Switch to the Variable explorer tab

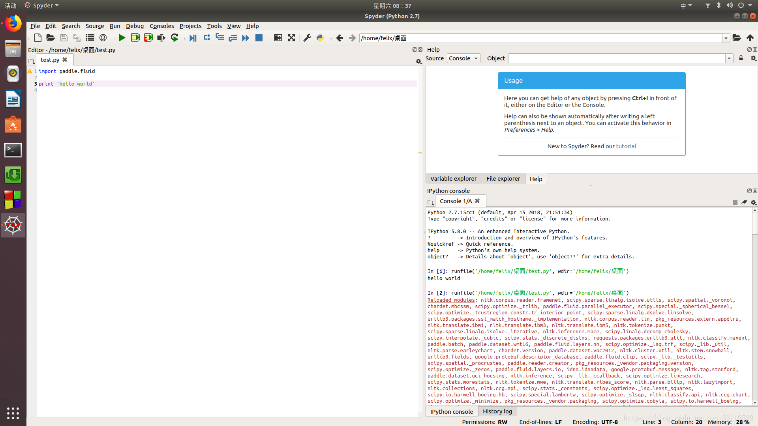pyautogui.click(x=453, y=179)
